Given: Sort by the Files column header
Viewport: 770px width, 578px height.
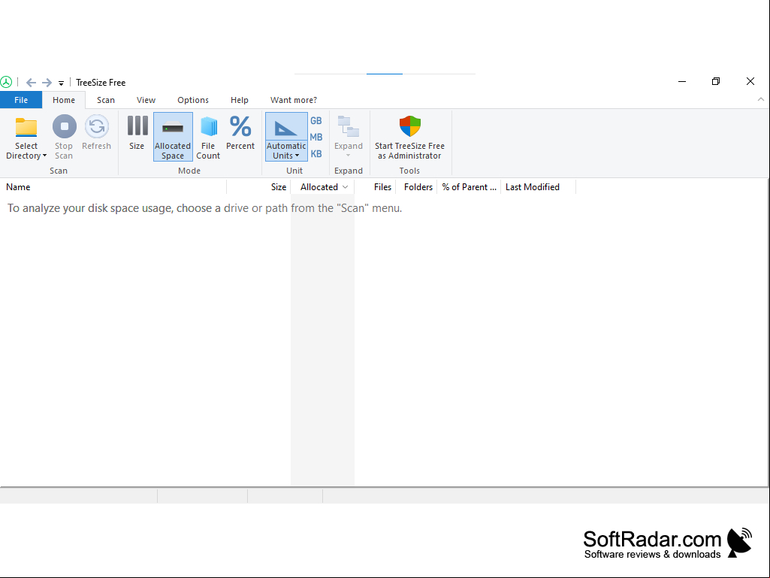Looking at the screenshot, I should click(375, 187).
